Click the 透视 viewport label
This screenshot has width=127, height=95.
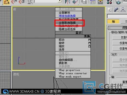pyautogui.click(x=16, y=74)
